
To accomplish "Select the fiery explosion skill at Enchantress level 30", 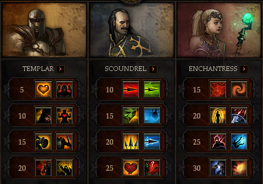I will click(x=239, y=167).
